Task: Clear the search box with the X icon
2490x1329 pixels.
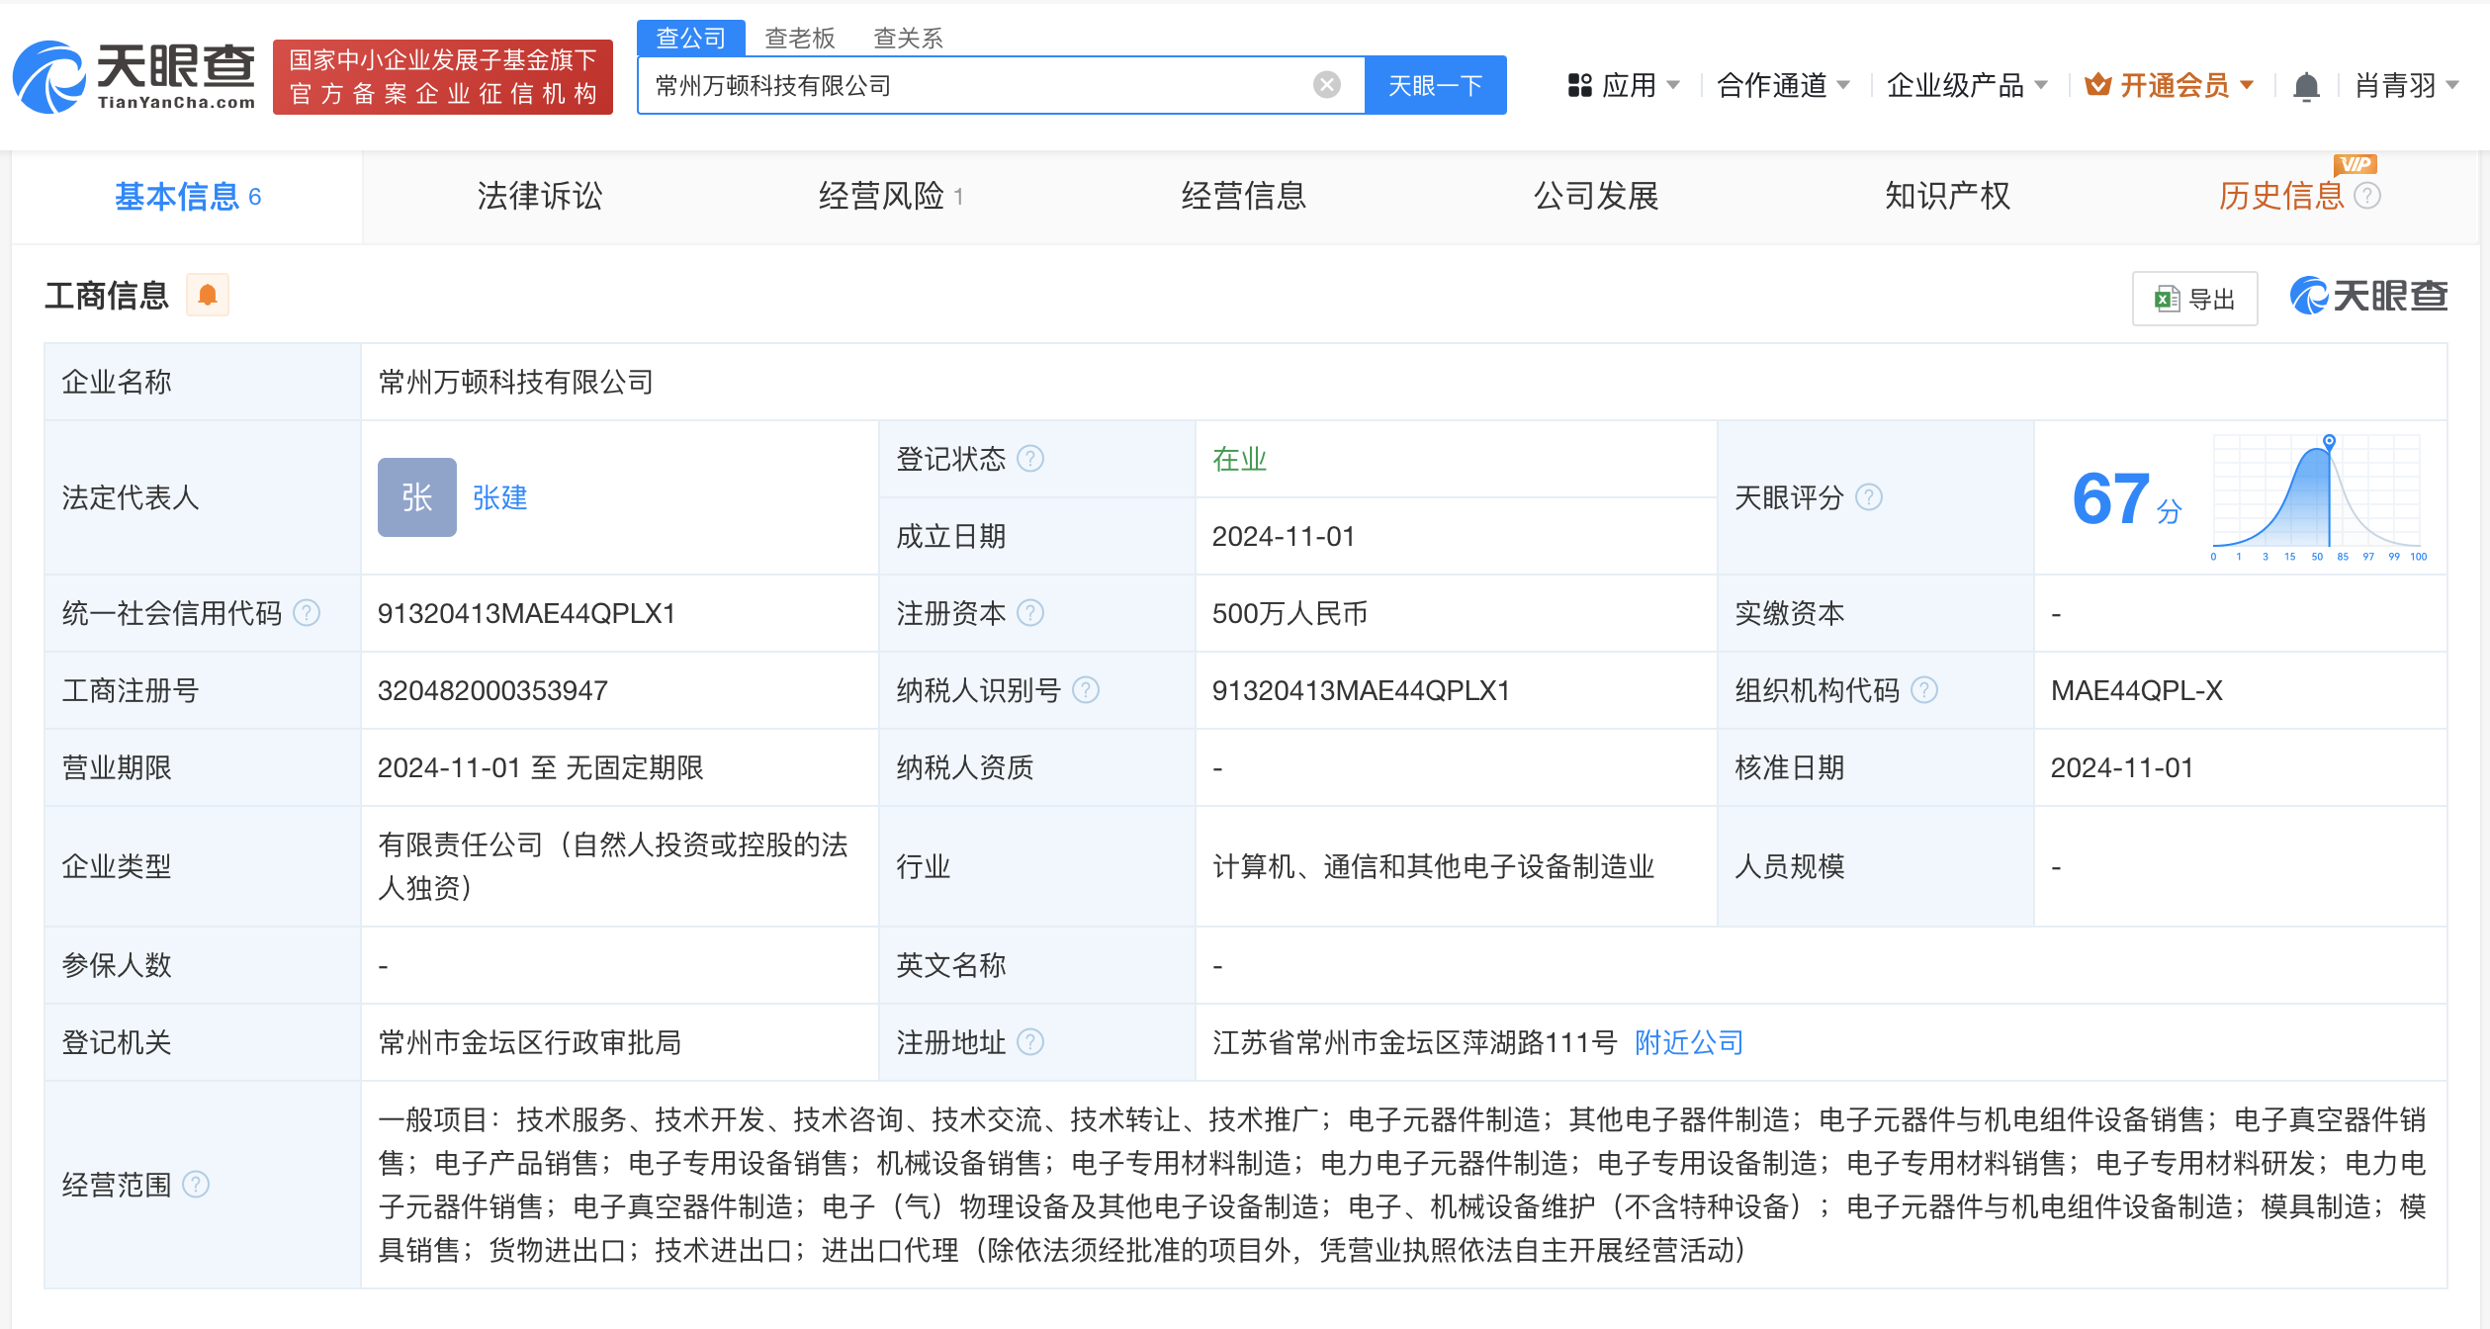Action: click(1325, 84)
